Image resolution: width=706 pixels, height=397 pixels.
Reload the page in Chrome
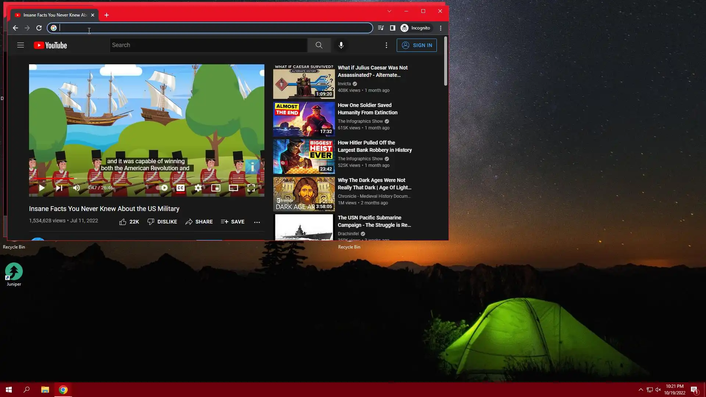(x=39, y=28)
